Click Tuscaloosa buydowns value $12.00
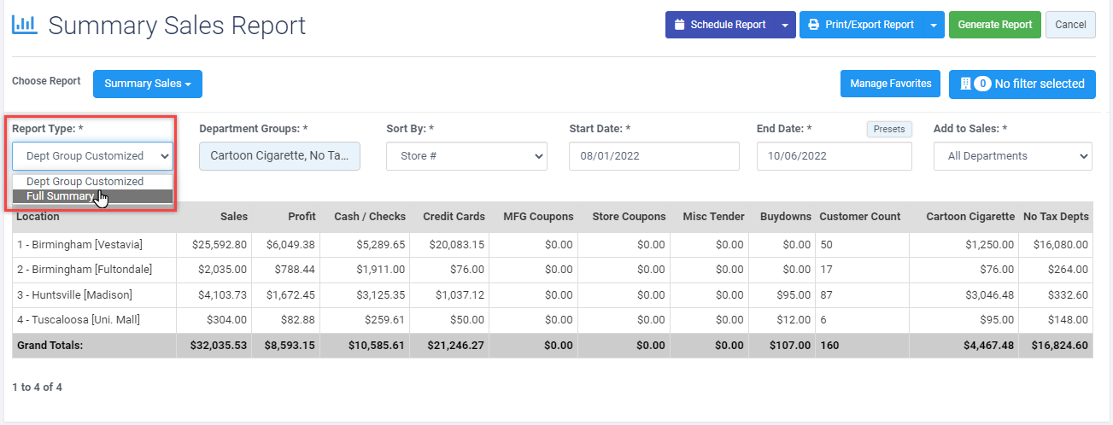 point(793,320)
